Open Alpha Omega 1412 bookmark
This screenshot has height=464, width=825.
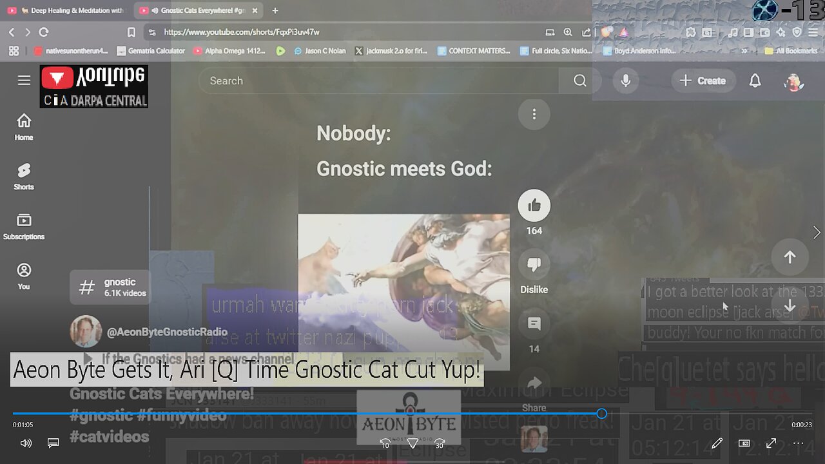pyautogui.click(x=229, y=51)
